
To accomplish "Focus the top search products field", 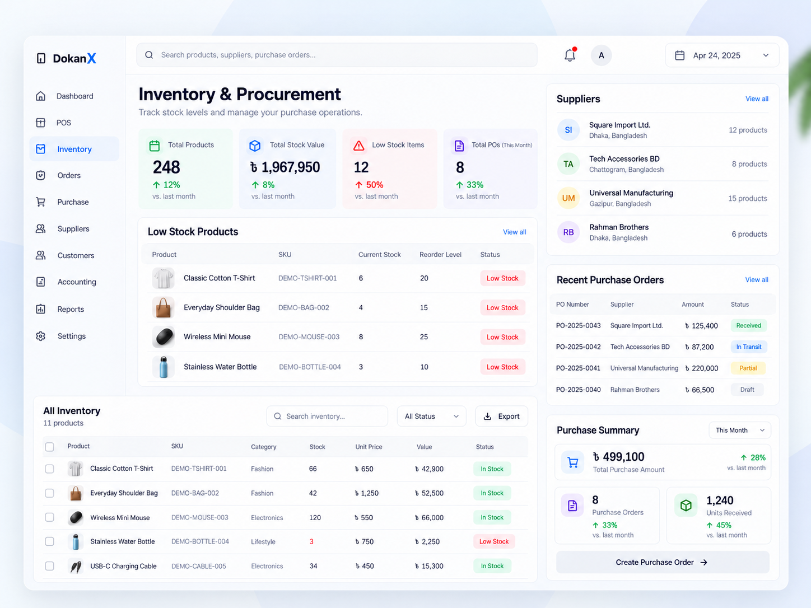I will pos(337,55).
